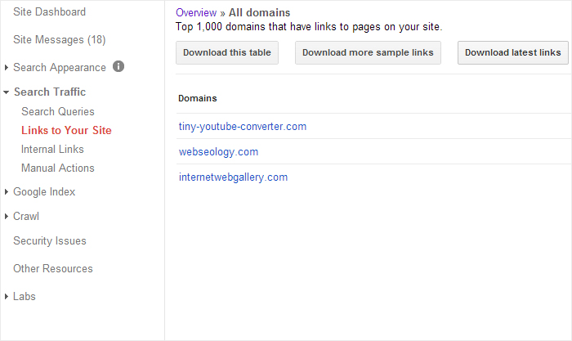Click the Download this table button
572x341 pixels.
pos(227,53)
